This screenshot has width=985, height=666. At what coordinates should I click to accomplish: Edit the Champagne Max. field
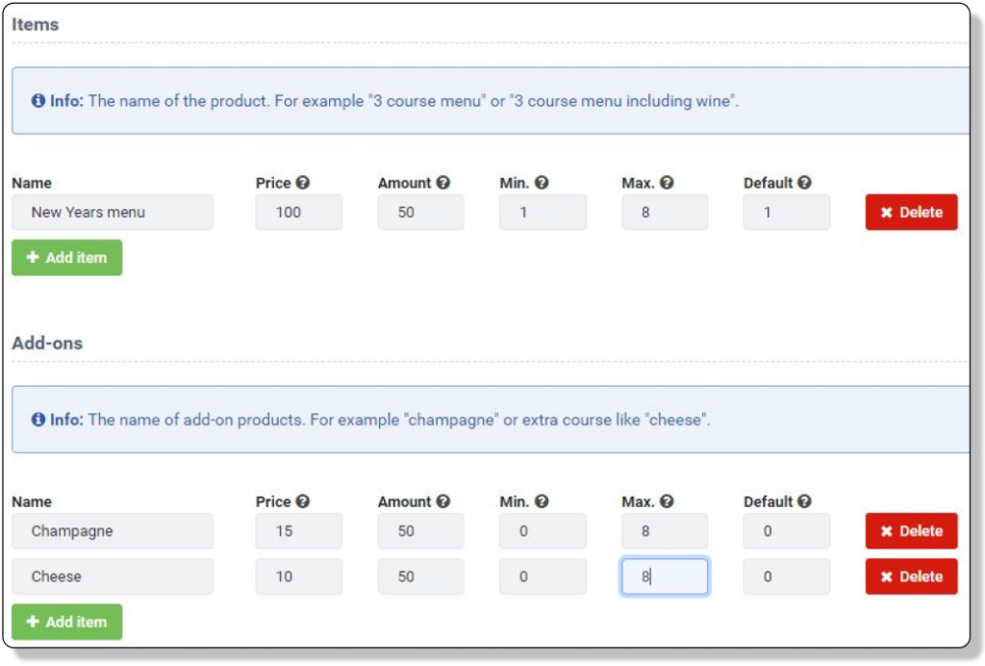665,531
